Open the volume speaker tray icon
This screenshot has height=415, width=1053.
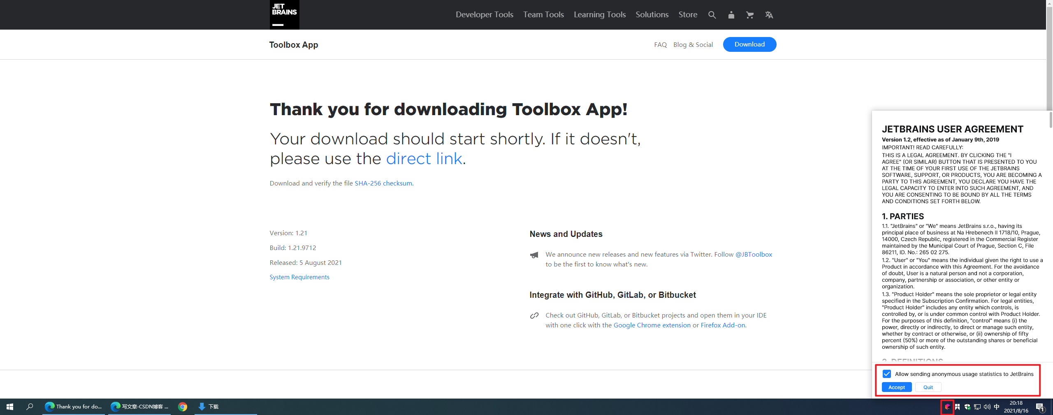pyautogui.click(x=987, y=407)
